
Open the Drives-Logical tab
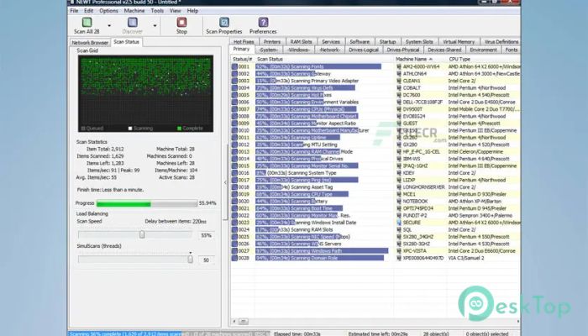pos(364,50)
